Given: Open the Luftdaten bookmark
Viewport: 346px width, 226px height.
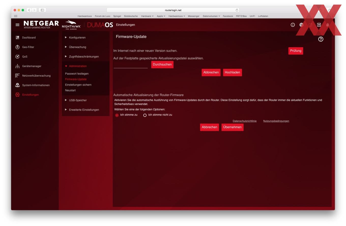Looking at the screenshot, I should [x=263, y=16].
